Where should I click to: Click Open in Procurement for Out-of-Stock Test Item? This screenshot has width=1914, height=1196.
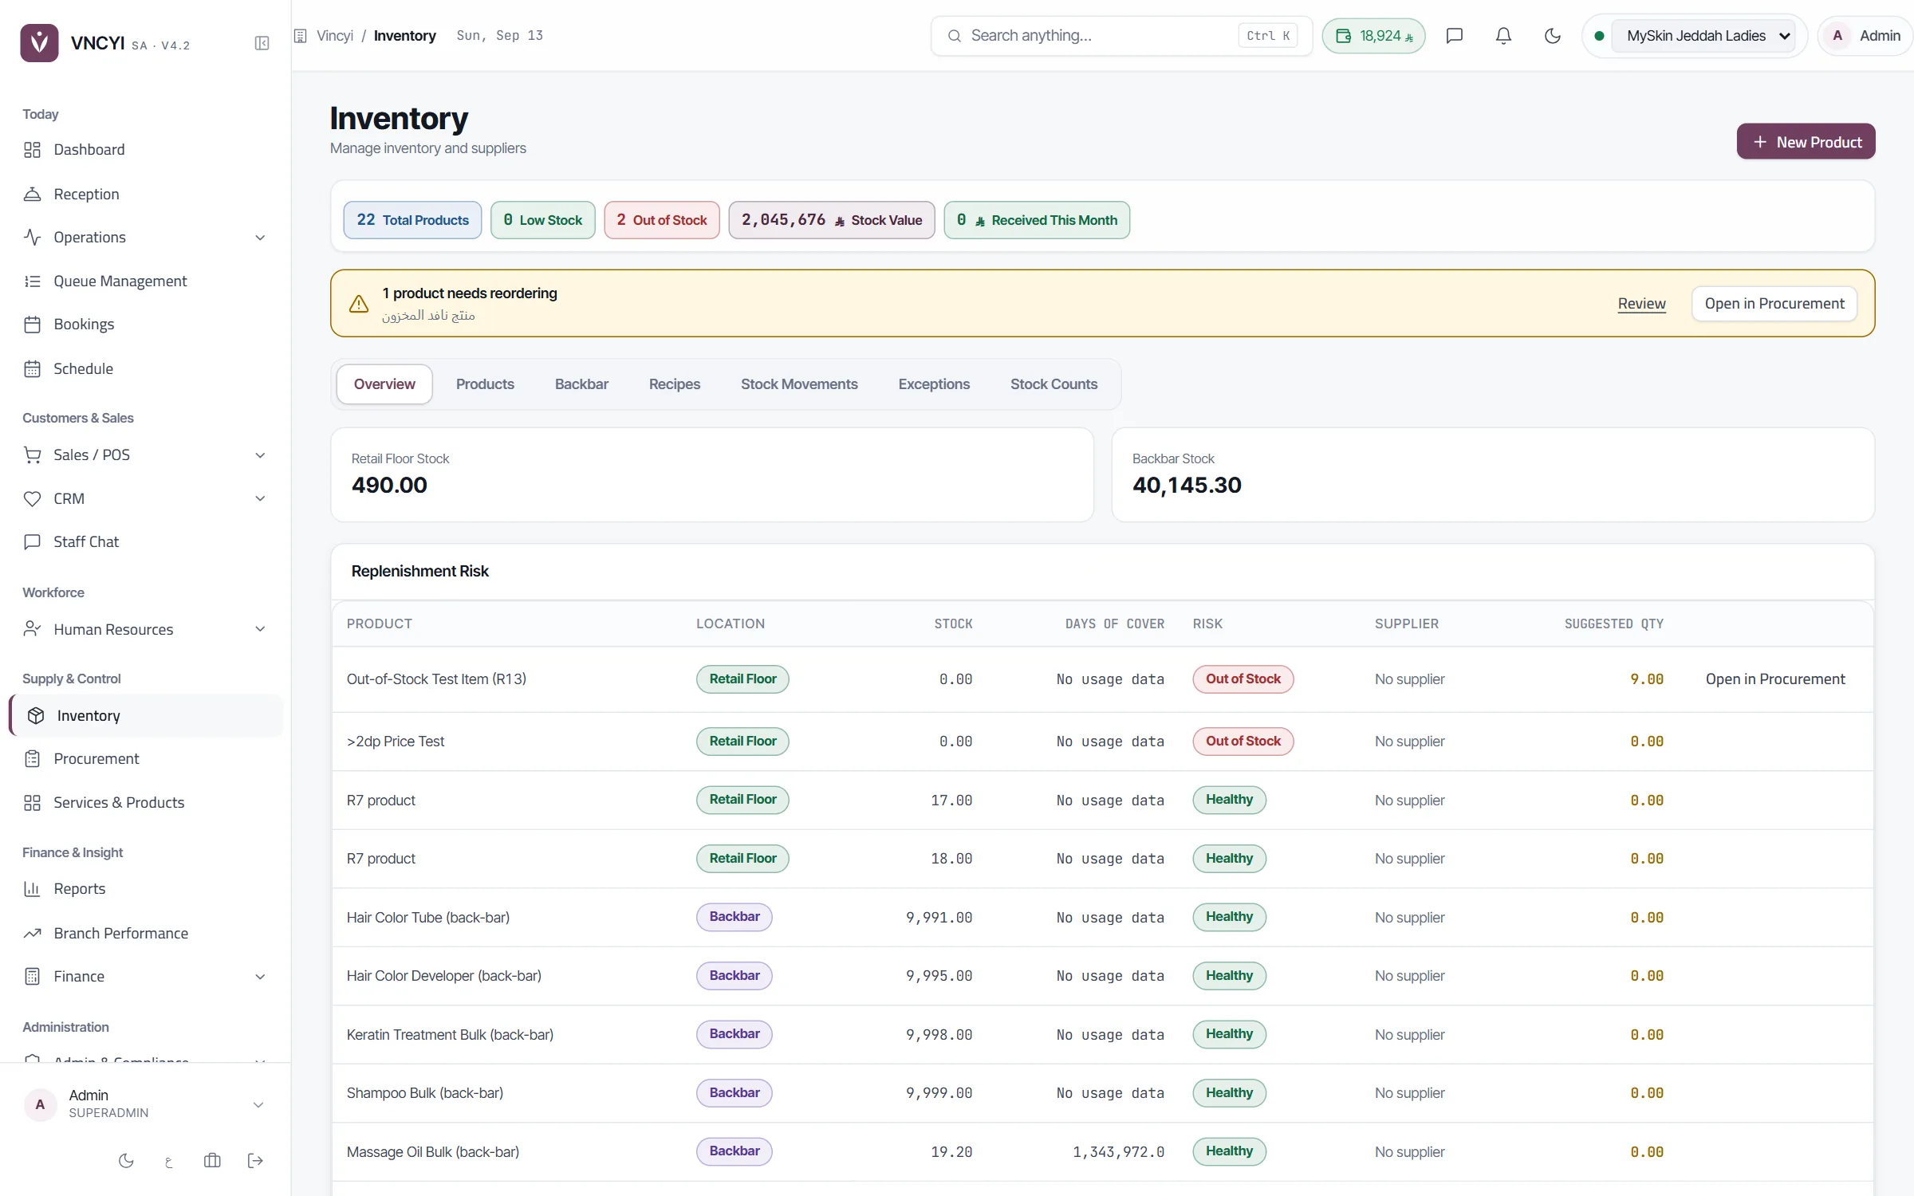(1775, 679)
